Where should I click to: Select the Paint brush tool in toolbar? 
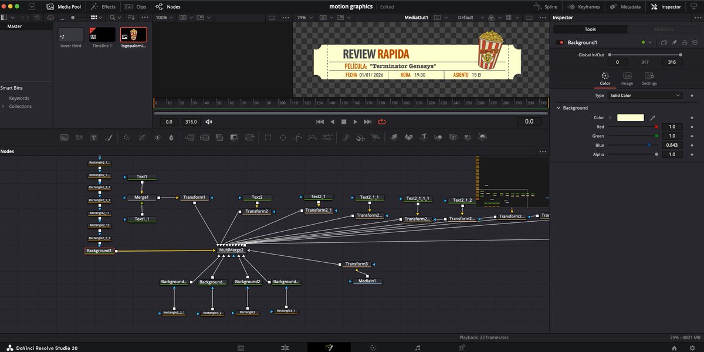click(x=108, y=137)
